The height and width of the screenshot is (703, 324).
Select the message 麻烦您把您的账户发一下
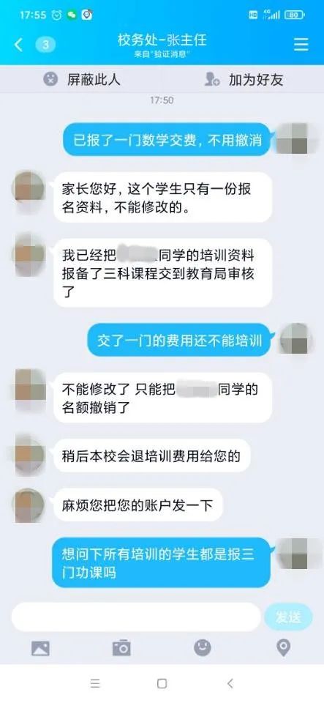137,505
